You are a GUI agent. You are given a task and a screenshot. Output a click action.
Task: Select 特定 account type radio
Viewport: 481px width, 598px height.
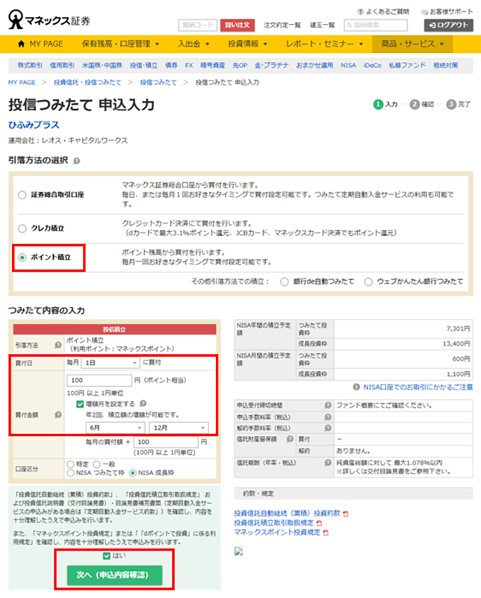(x=70, y=464)
